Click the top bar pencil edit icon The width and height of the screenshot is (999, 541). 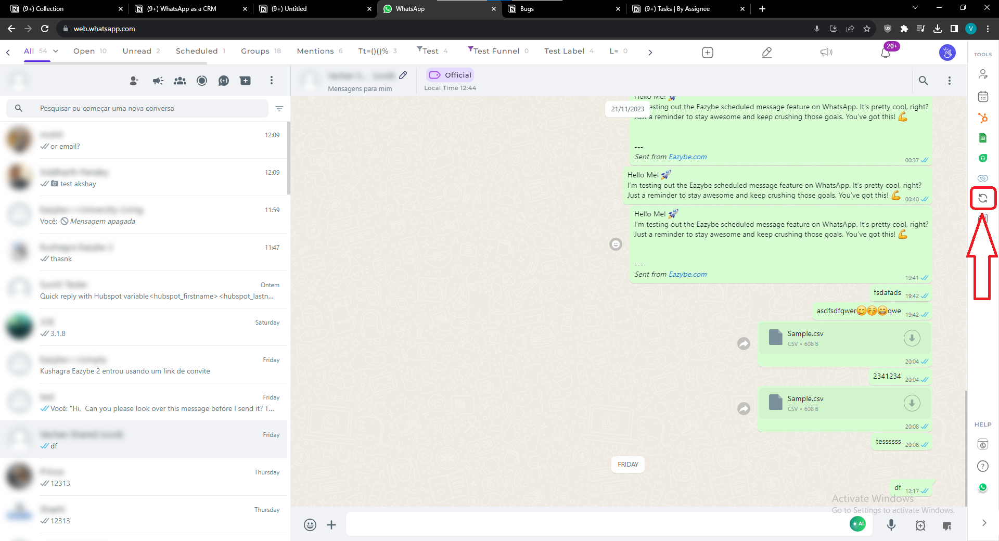coord(766,53)
